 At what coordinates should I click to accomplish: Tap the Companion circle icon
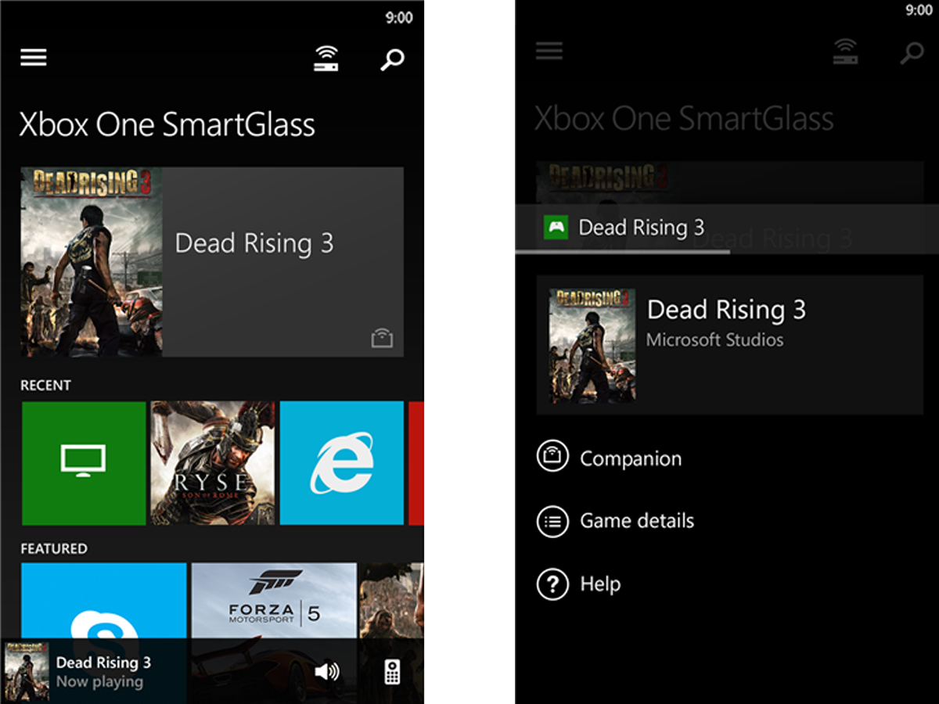(552, 458)
